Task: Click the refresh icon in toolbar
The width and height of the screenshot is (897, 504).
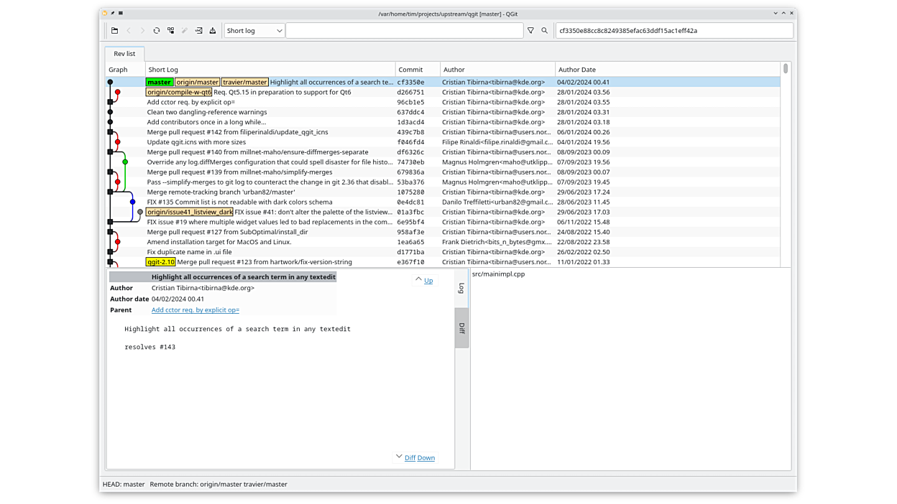Action: [x=156, y=31]
